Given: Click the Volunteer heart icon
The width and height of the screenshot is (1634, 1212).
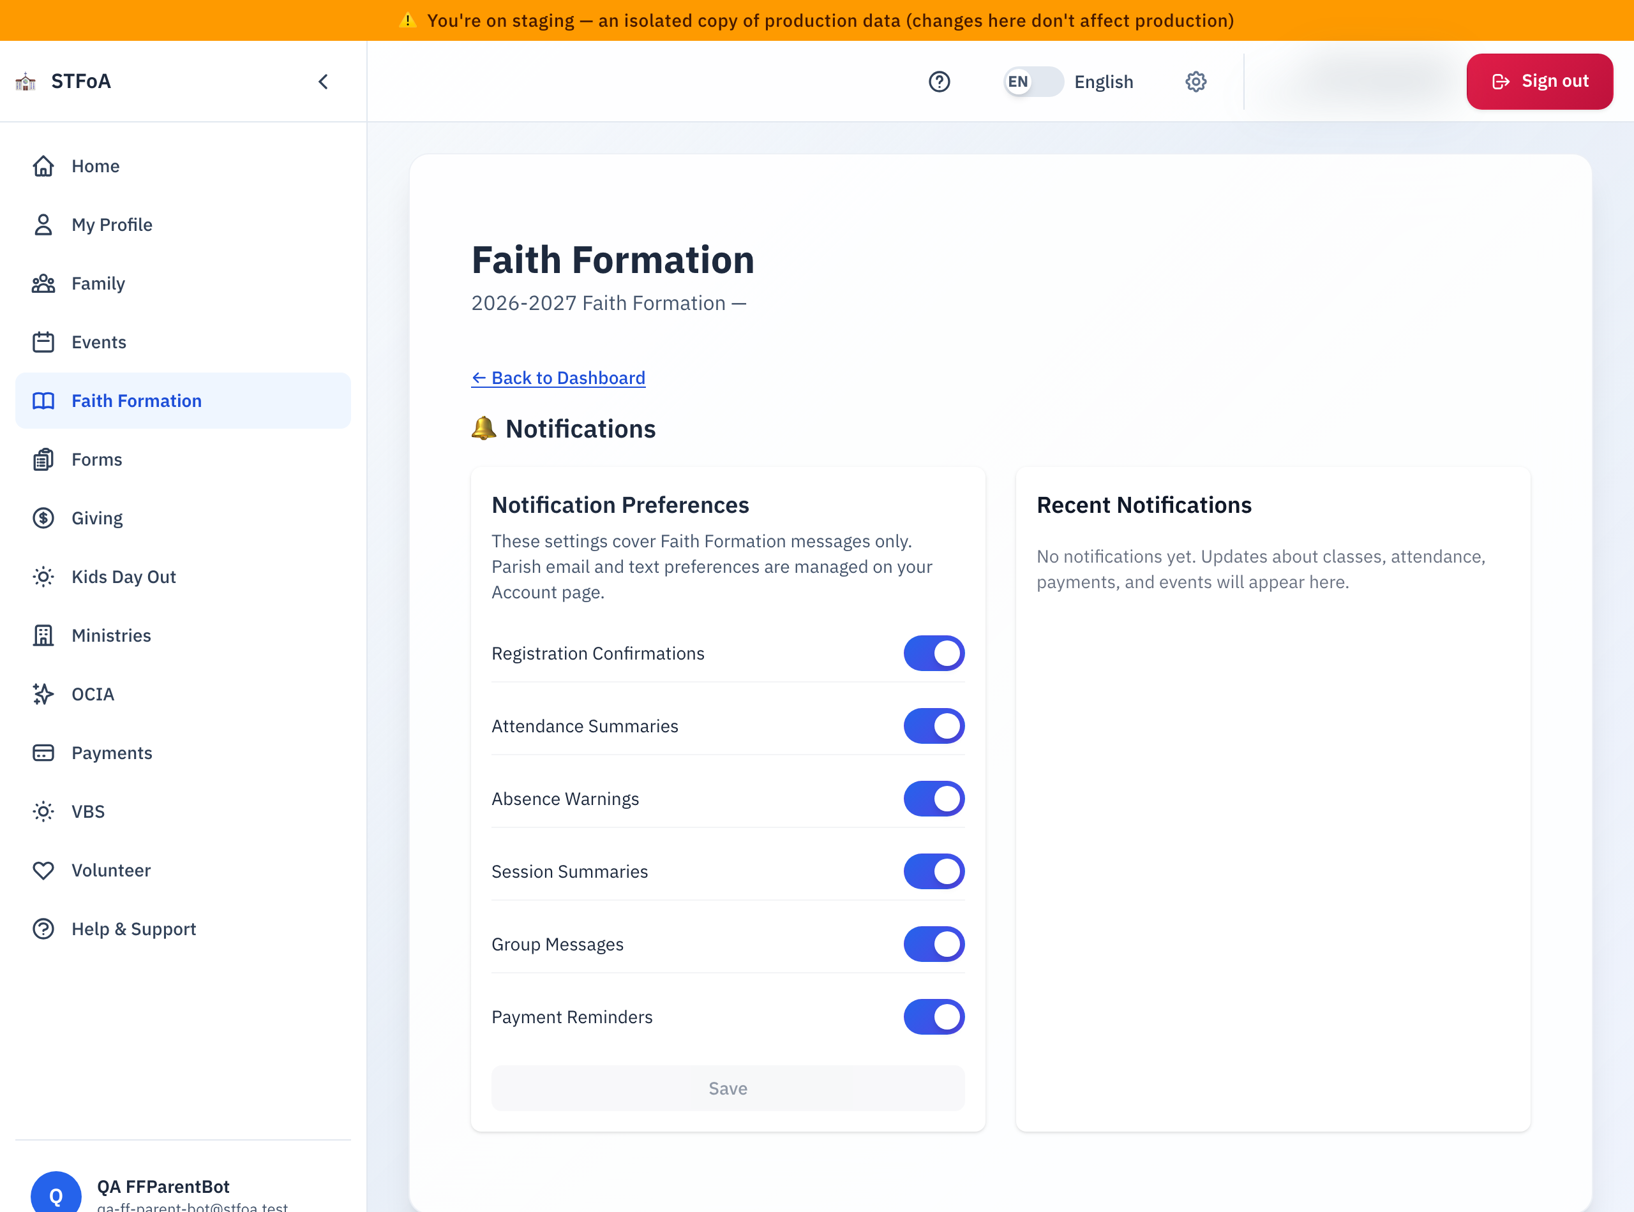Looking at the screenshot, I should (x=43, y=870).
